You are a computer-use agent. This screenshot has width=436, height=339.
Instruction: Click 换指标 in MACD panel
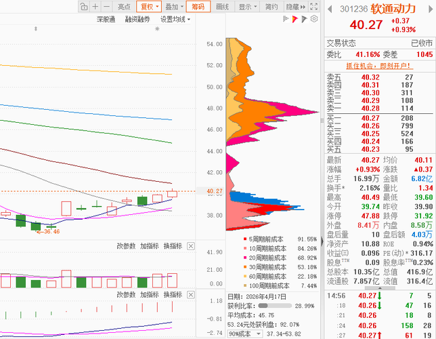tap(173, 295)
